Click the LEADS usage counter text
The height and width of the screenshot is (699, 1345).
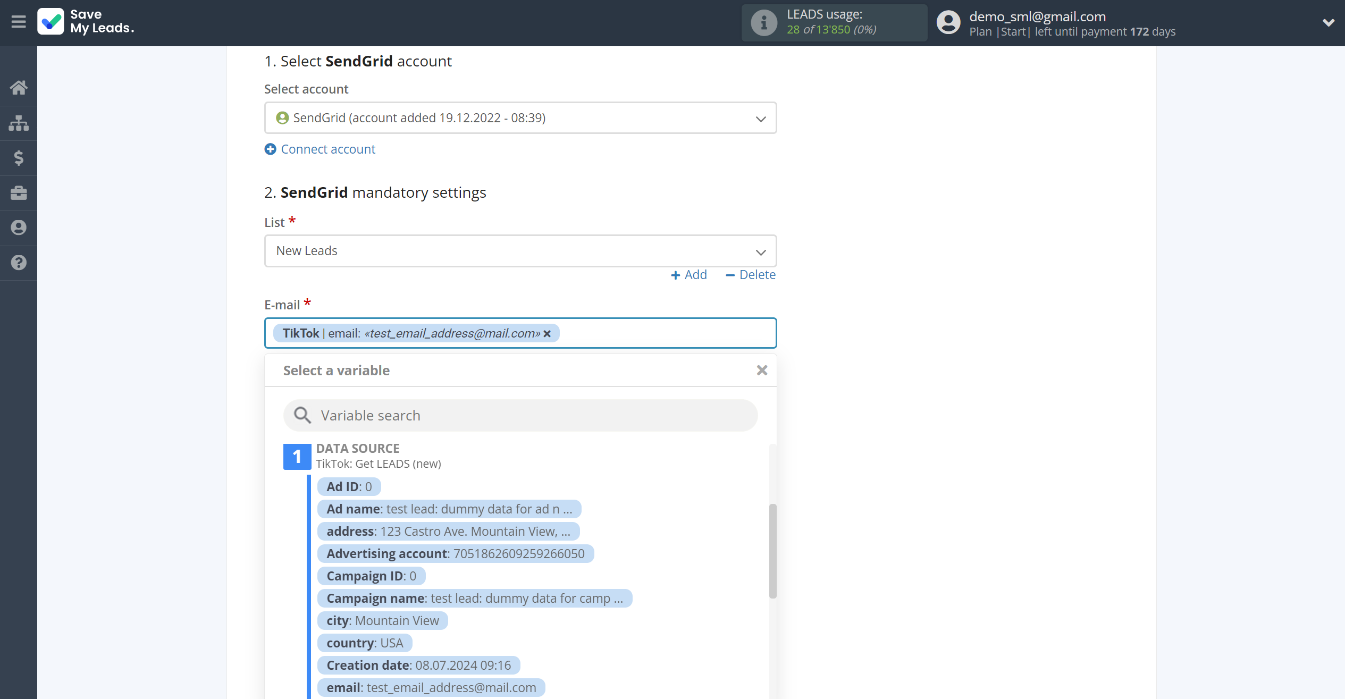[x=831, y=30]
